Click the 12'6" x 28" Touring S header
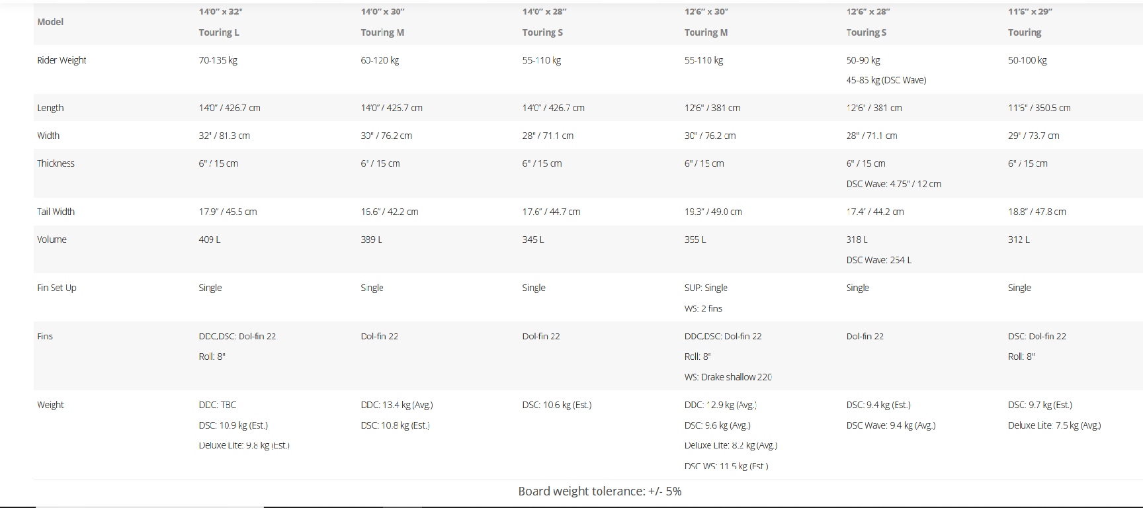The image size is (1143, 508). (x=868, y=22)
